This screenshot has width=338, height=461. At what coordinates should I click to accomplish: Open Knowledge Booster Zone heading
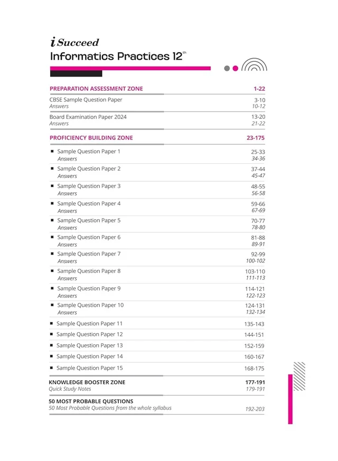[87, 382]
